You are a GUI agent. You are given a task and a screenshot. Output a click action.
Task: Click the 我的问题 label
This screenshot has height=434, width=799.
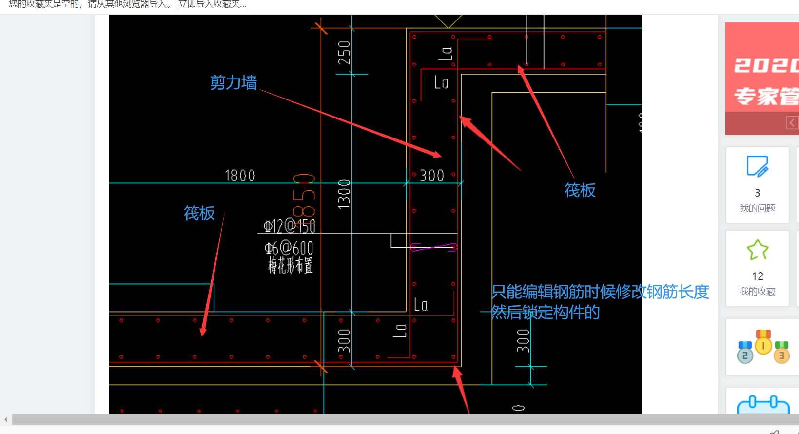pos(758,208)
